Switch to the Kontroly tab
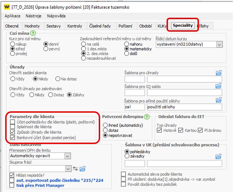Image resolution: width=233 pixels, height=192 pixels. [75, 26]
